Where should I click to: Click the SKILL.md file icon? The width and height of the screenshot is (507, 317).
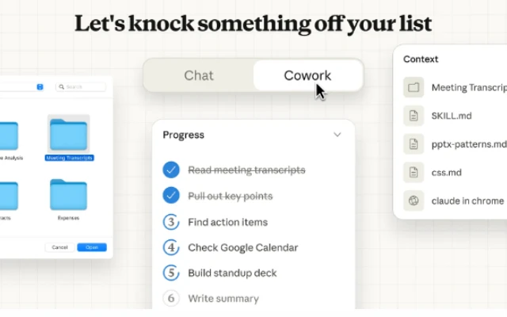click(414, 116)
